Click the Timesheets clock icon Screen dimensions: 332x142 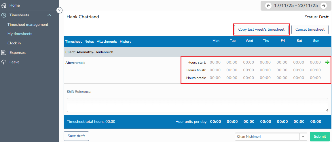coord(4,15)
